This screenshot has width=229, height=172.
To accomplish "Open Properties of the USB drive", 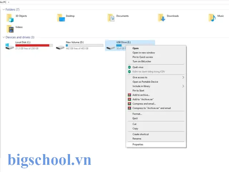I will tap(156, 144).
